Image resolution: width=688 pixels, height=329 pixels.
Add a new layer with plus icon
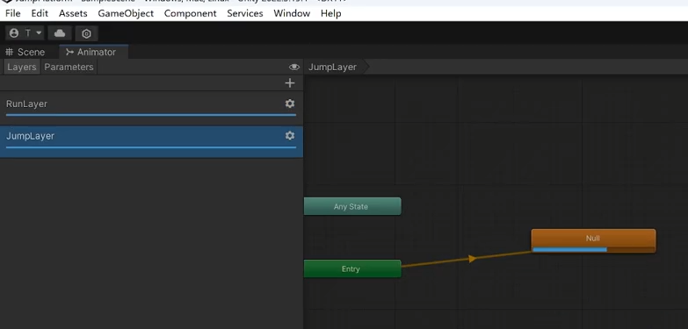coord(290,82)
